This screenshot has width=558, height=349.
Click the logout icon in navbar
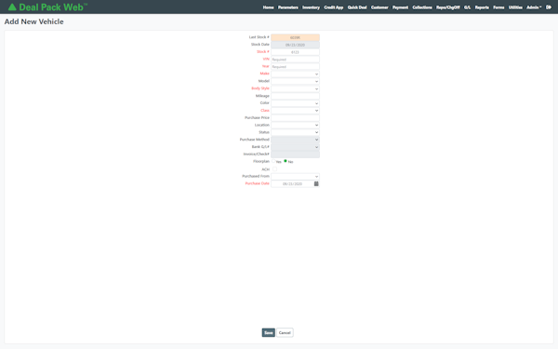(549, 7)
